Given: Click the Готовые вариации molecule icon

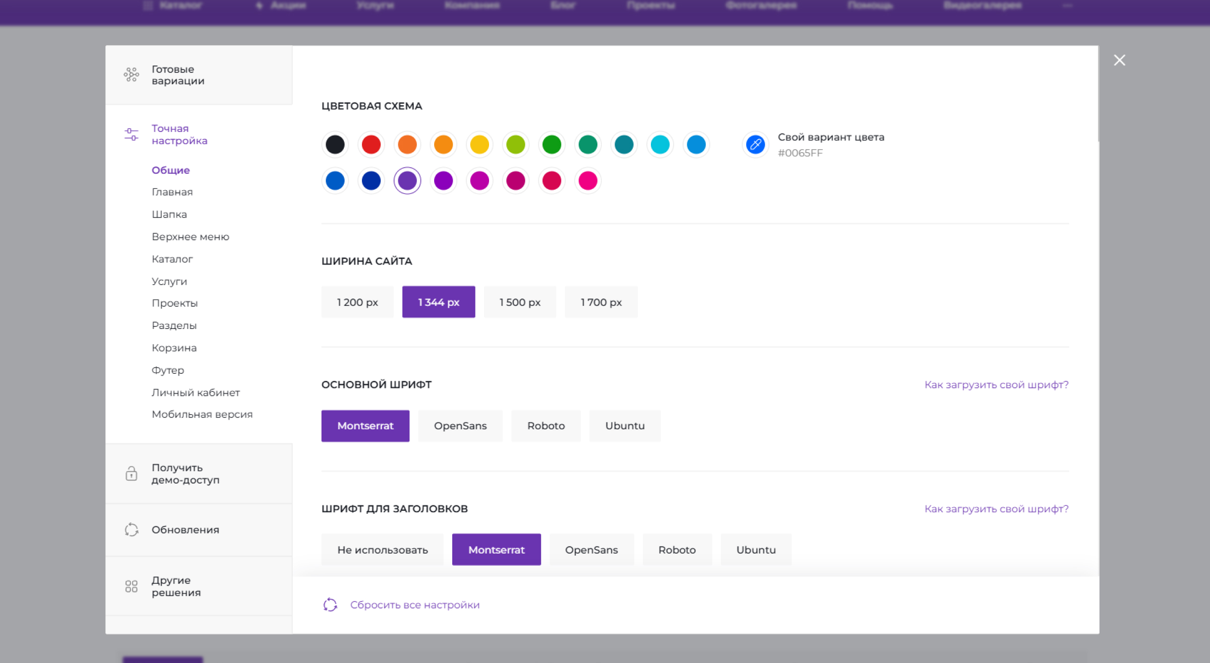Looking at the screenshot, I should click(x=131, y=75).
